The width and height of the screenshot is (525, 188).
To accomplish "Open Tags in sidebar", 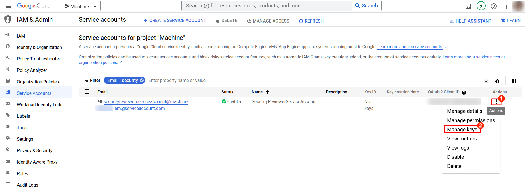I will click(22, 128).
